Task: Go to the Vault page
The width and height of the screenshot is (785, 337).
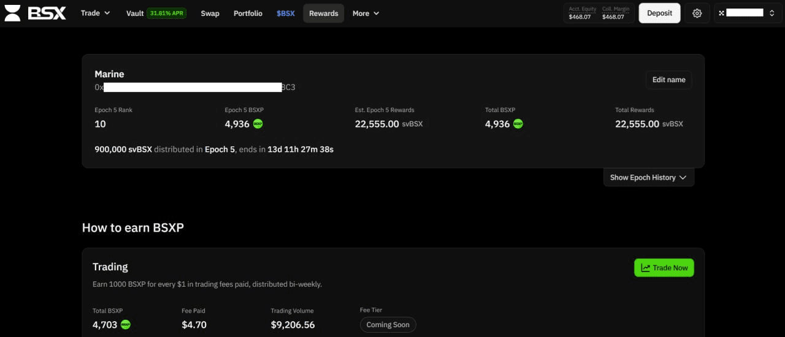Action: [x=135, y=13]
